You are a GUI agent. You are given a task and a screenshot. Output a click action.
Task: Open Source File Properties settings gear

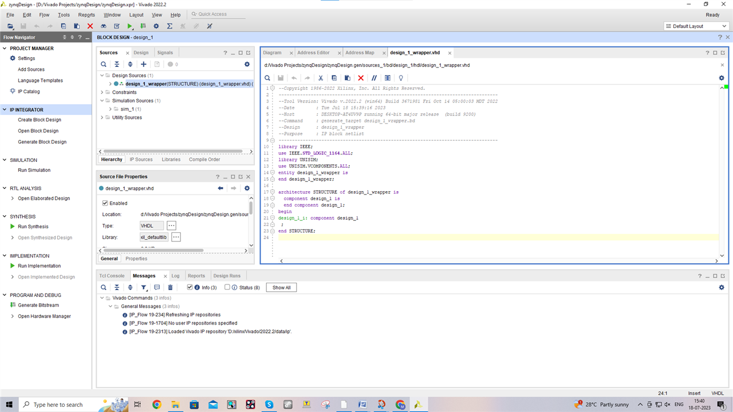tap(247, 188)
